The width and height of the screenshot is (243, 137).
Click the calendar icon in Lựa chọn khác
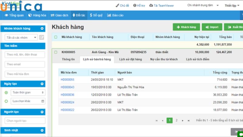[43, 101]
